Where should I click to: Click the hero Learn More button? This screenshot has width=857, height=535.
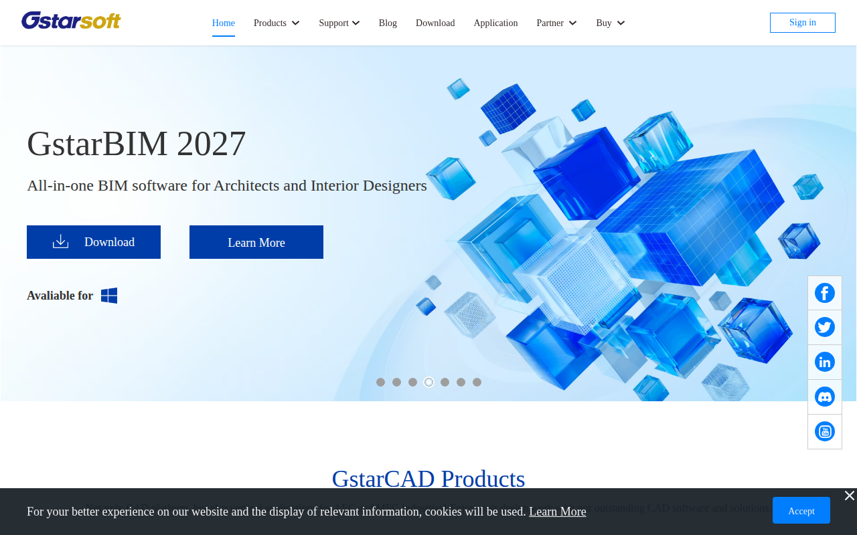pyautogui.click(x=256, y=242)
